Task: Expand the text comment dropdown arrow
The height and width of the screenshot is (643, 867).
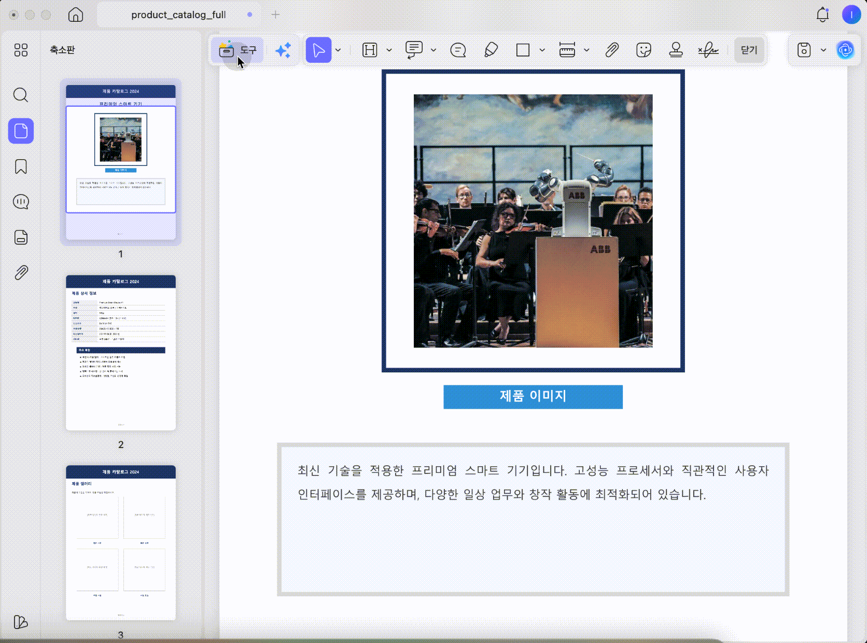Action: pos(433,50)
